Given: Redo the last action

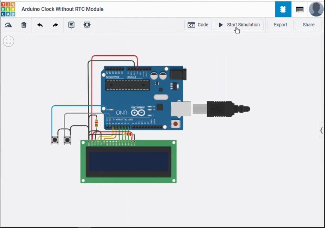Looking at the screenshot, I should coord(55,25).
